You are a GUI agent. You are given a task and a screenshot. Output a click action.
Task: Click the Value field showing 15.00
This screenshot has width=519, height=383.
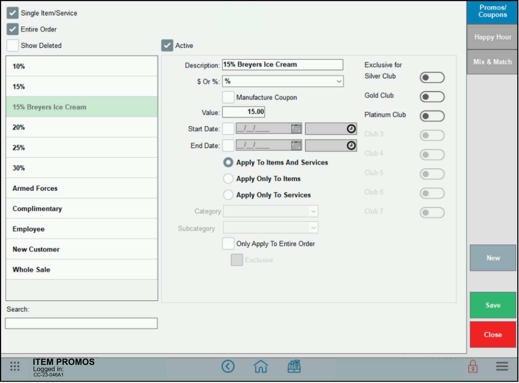pyautogui.click(x=244, y=112)
